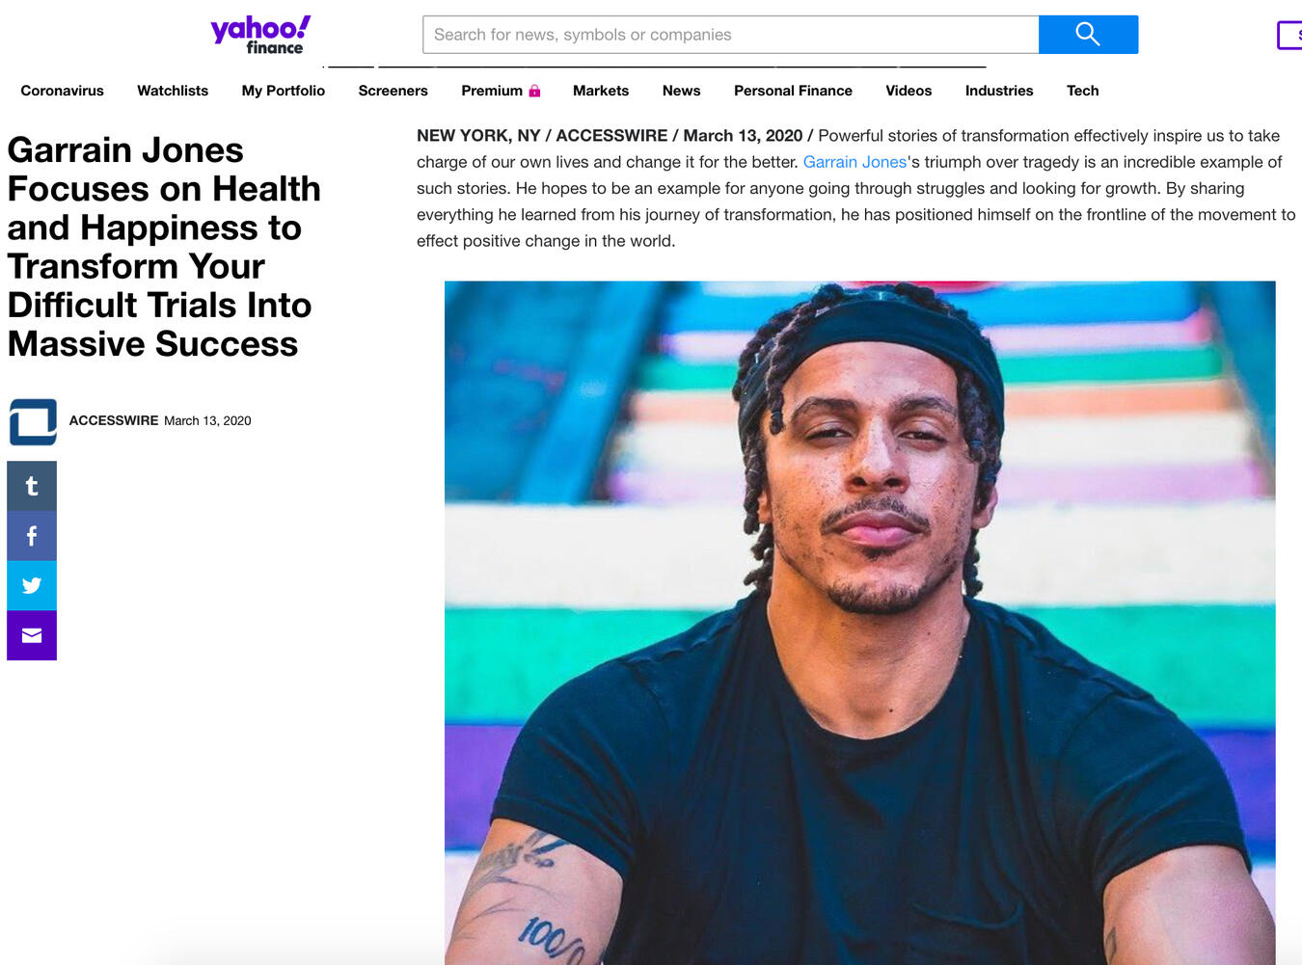This screenshot has height=965, width=1302.
Task: Share article on Twitter
Action: tap(32, 586)
